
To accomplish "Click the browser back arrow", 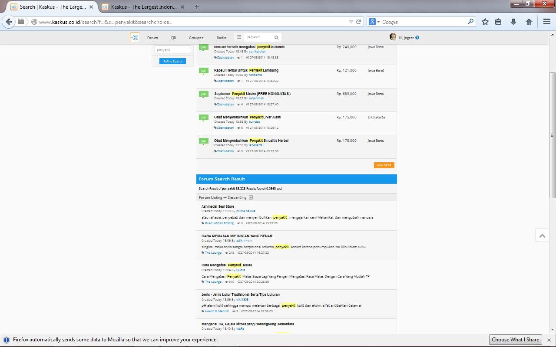I will 9,22.
